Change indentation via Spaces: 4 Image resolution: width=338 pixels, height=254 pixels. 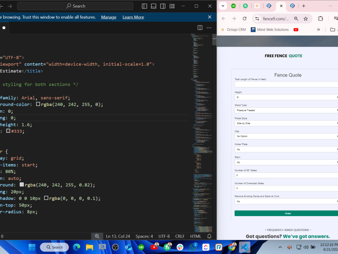(x=144, y=236)
